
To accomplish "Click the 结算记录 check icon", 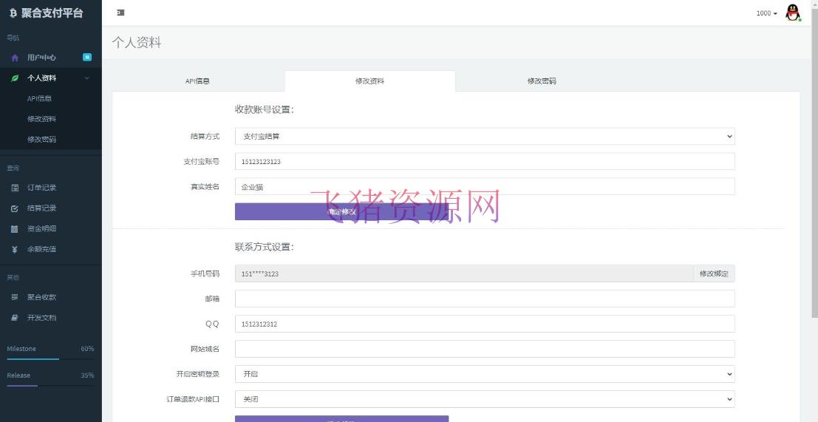I will point(15,208).
